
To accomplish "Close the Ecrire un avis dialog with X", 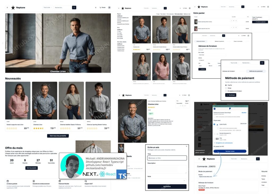I will pos(186,146).
